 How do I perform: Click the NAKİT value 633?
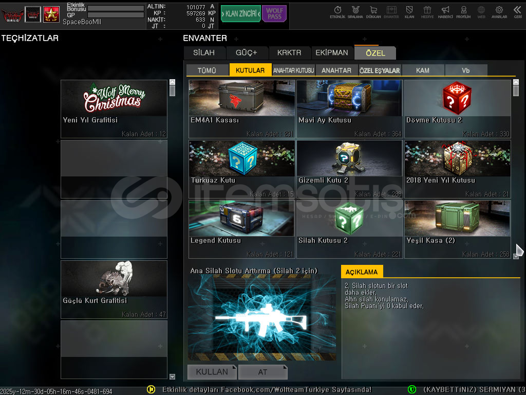200,20
